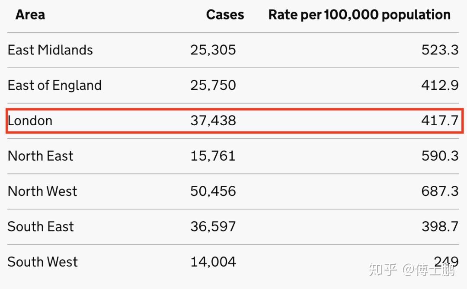Select the North East area cell

41,156
